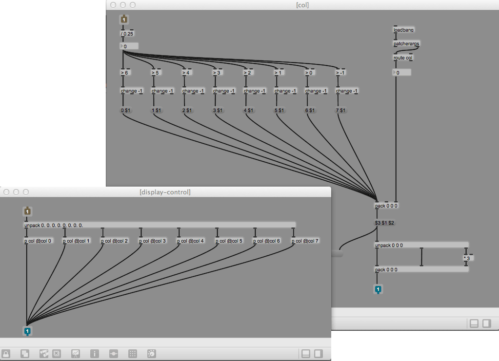Viewport: 499px width, 361px height.
Task: Click the '0 $1' message box
Action: tap(126, 110)
